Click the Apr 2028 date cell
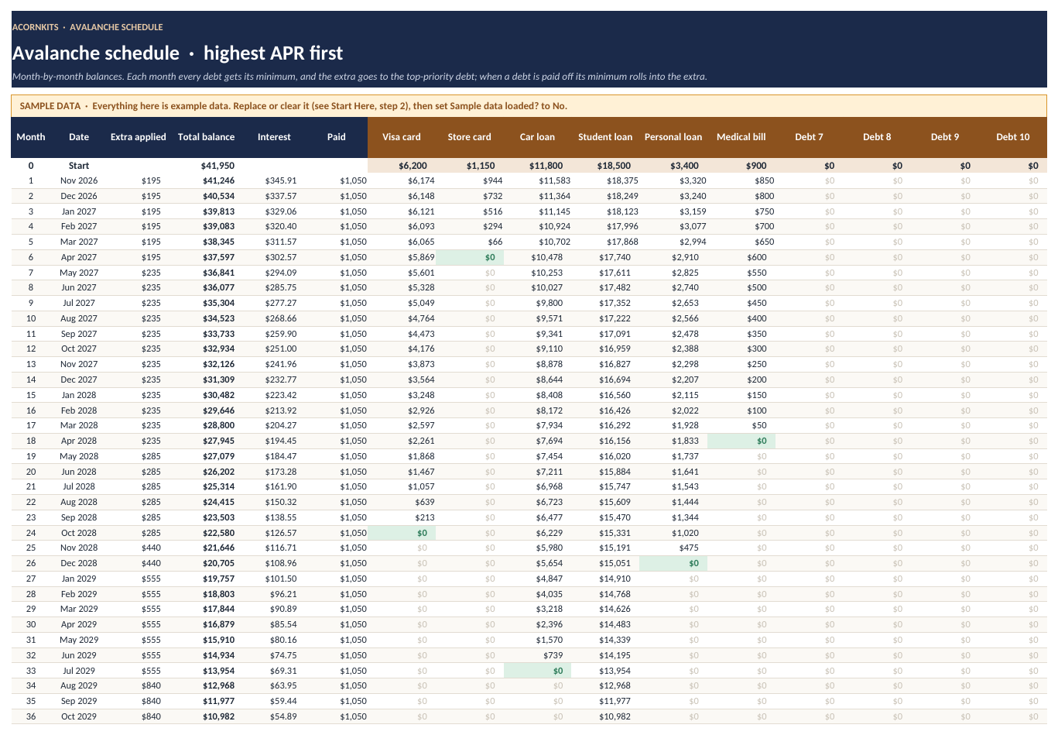Screen dimensions: 1058x735 pos(79,441)
